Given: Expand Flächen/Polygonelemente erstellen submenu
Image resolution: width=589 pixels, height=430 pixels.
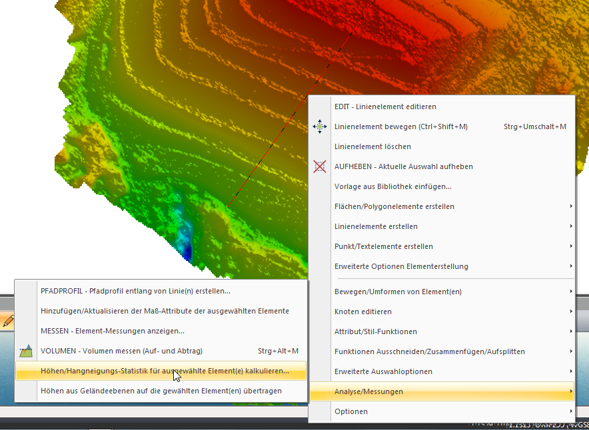Looking at the screenshot, I should click(442, 206).
